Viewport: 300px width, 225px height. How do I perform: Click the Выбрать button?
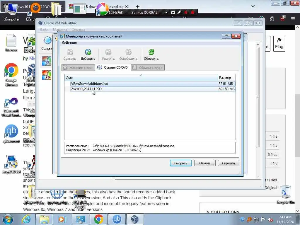[x=181, y=163]
